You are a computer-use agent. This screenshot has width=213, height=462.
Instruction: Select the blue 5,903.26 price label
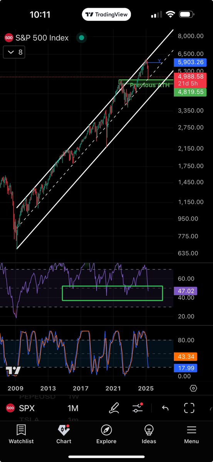[190, 62]
